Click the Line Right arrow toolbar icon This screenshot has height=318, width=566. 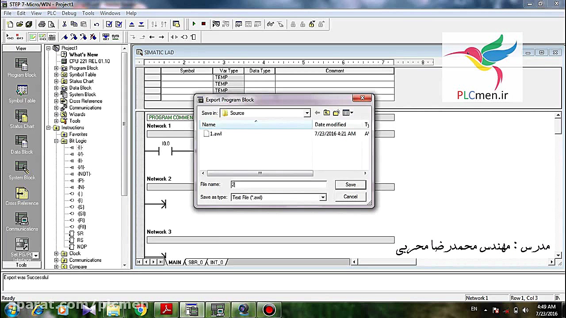(161, 37)
